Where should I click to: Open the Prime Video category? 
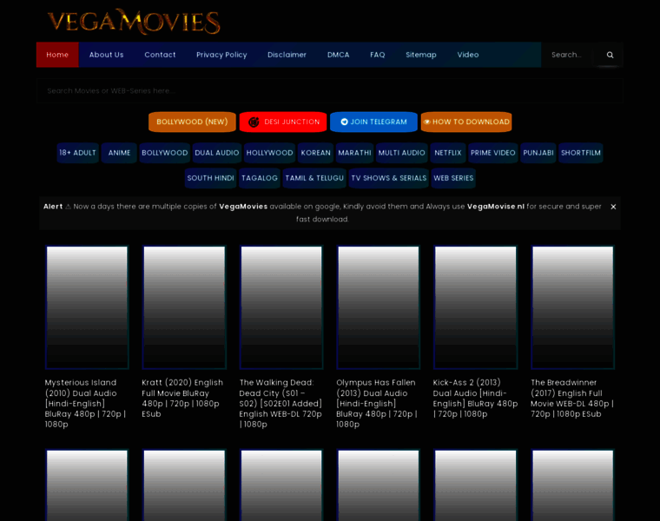click(x=493, y=153)
